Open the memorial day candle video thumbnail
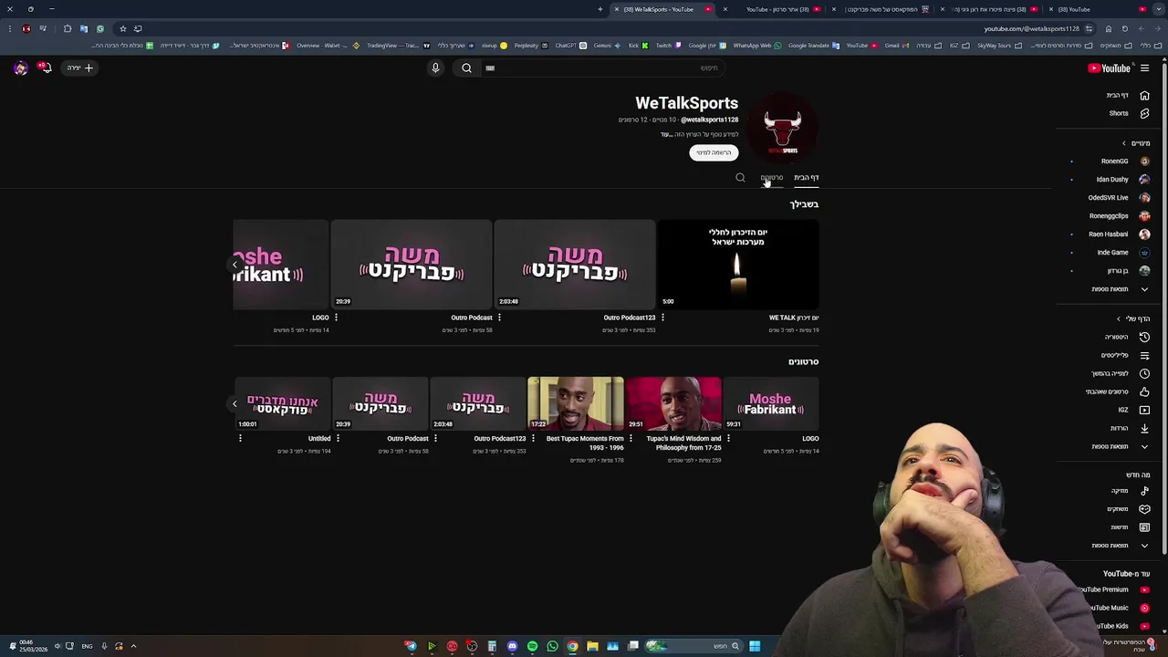Screen dimensions: 1168x657 [738, 265]
